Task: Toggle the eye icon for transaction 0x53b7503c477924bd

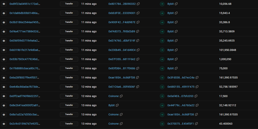Action: 4,59
